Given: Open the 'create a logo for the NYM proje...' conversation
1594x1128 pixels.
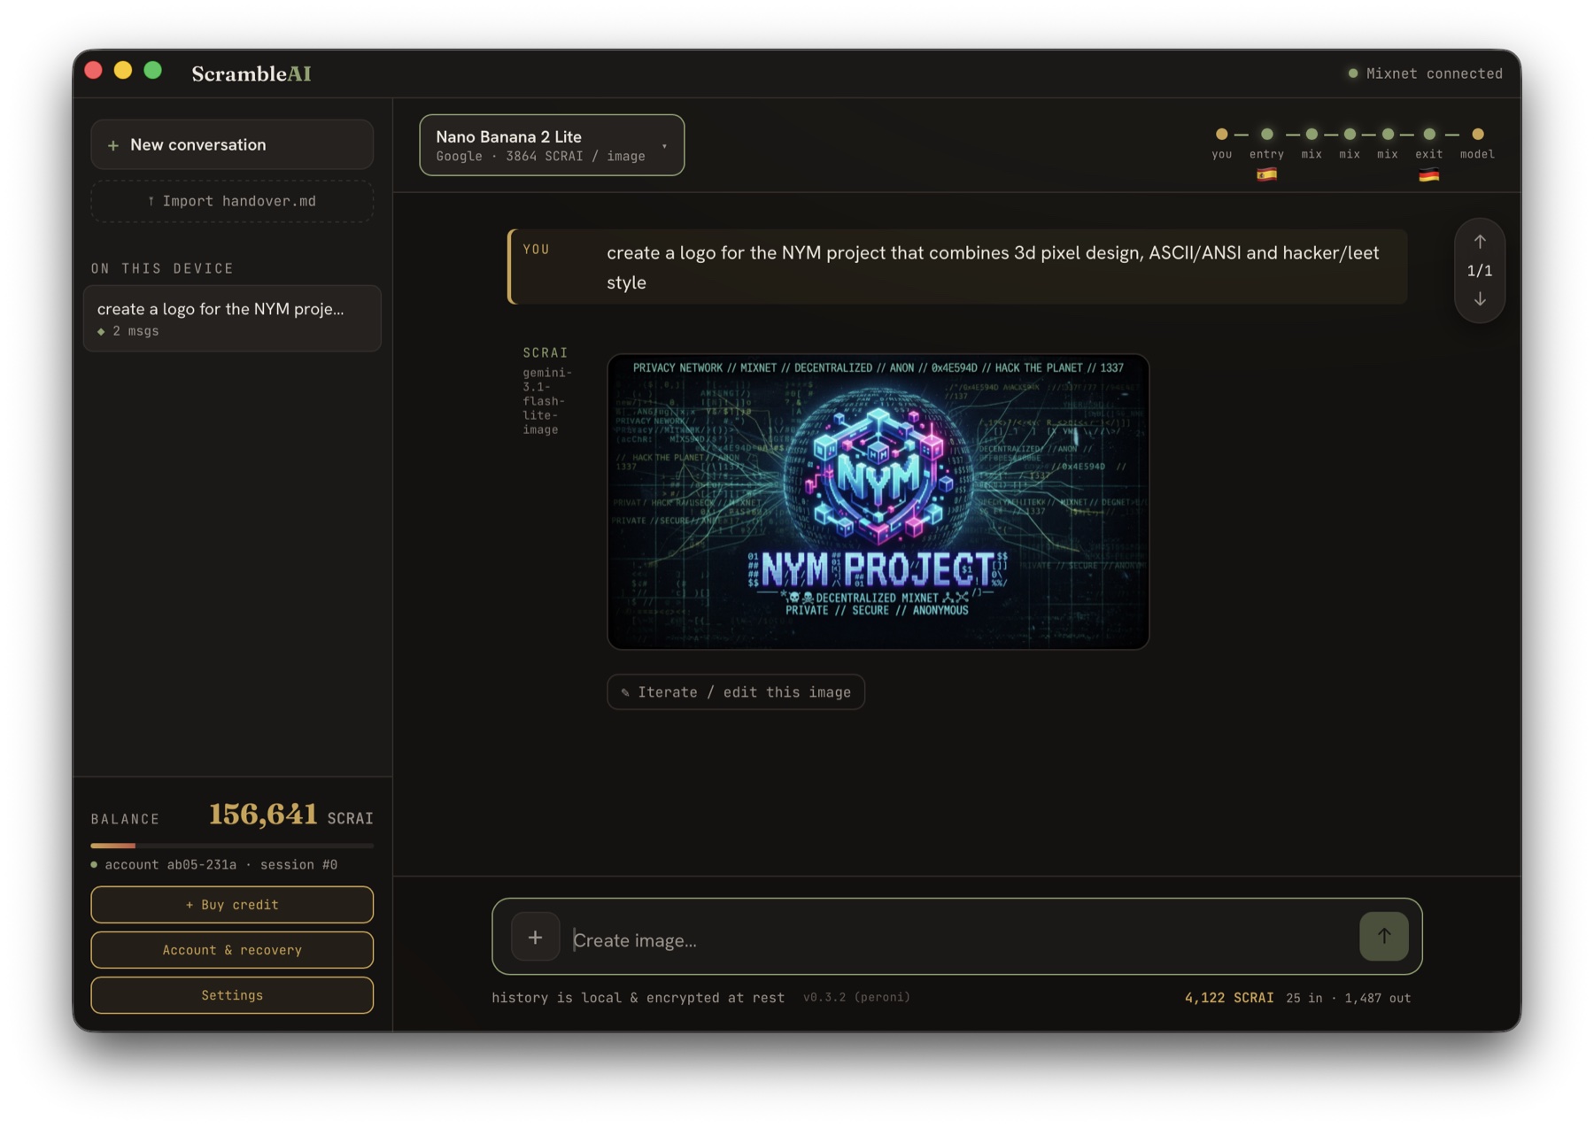Looking at the screenshot, I should tap(232, 319).
